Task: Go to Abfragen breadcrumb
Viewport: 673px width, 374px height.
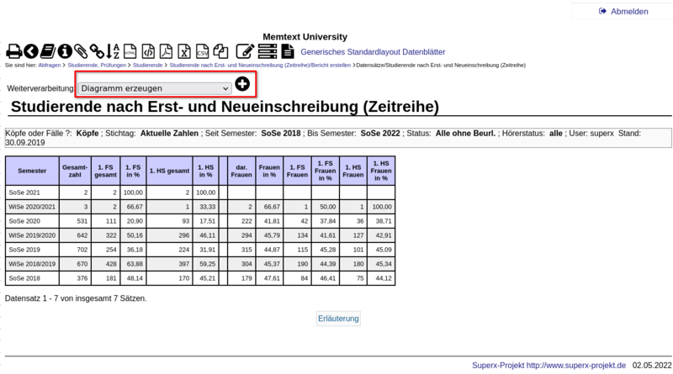Action: 50,66
